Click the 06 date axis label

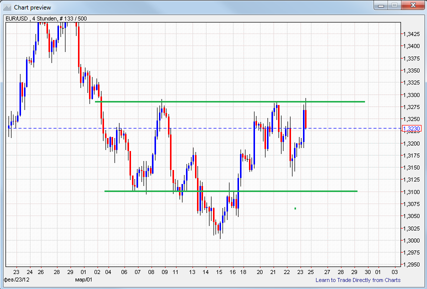coord(124,272)
